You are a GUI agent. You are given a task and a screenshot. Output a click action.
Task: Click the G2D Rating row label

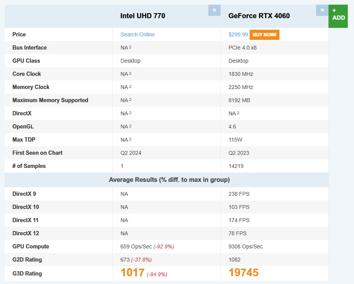point(27,260)
